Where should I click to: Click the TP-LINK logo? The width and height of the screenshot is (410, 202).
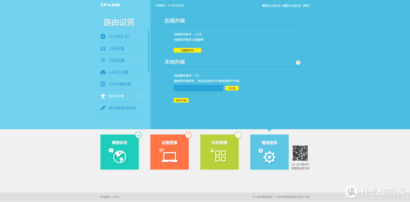(x=110, y=5)
